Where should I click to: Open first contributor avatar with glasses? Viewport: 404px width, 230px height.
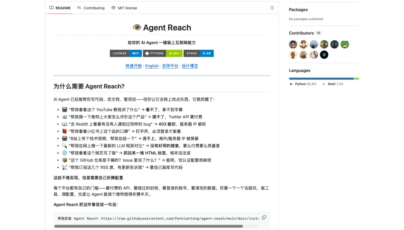click(293, 44)
